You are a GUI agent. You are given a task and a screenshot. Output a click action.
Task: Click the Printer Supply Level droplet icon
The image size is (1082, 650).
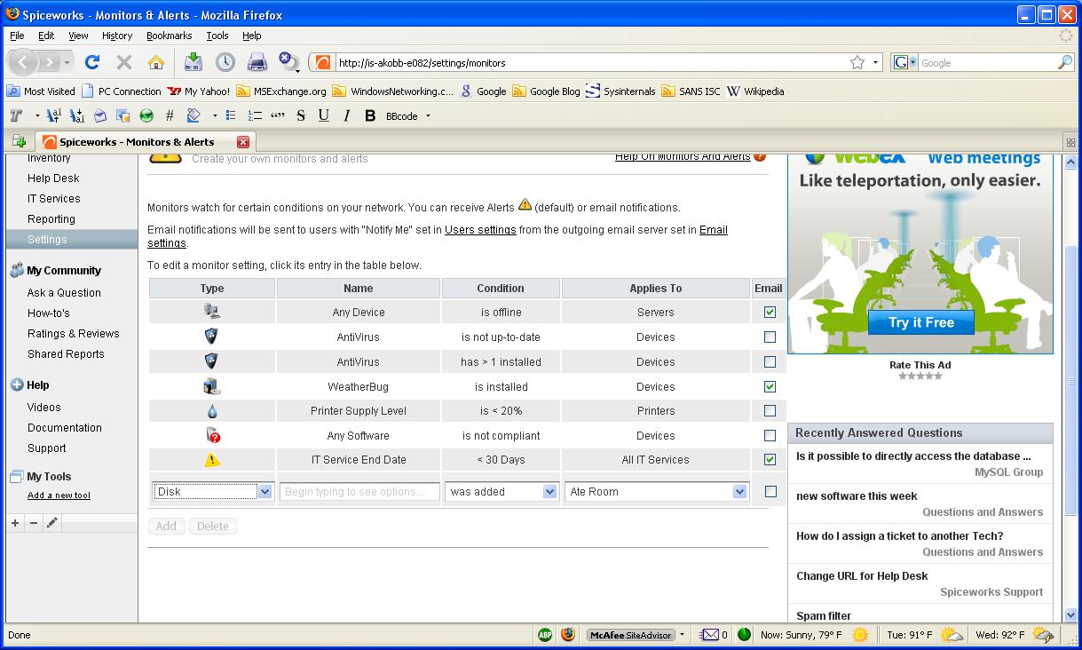(x=213, y=410)
